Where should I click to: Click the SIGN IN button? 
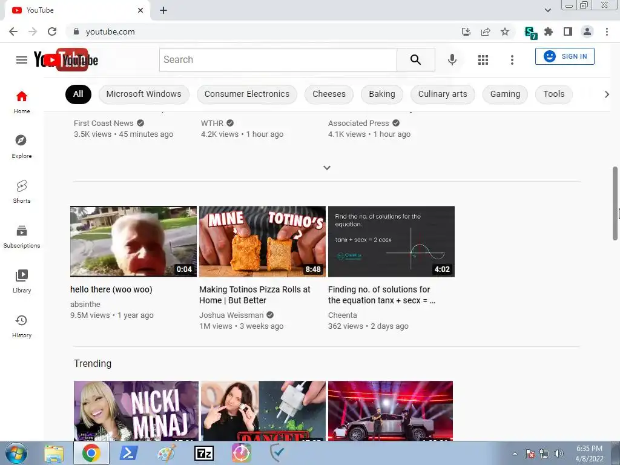pos(565,56)
